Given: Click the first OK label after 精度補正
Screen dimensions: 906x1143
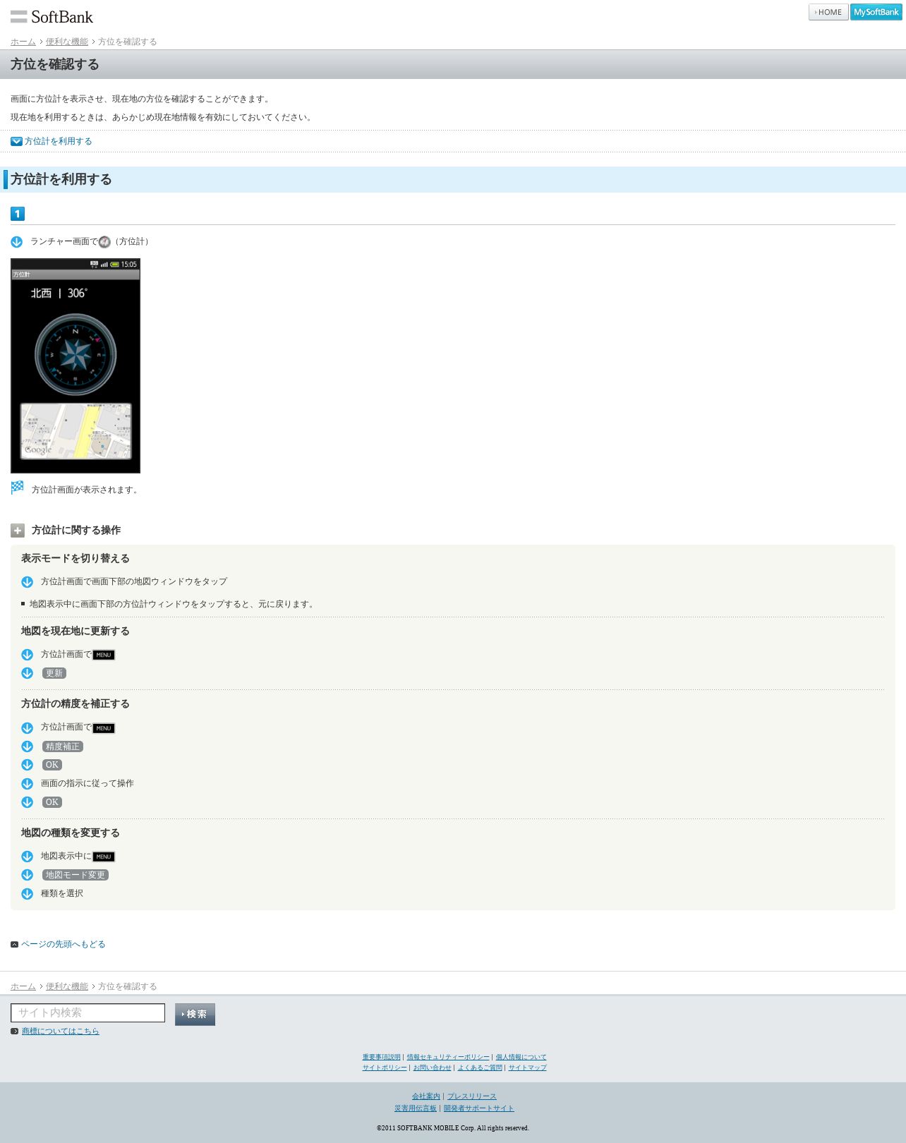Looking at the screenshot, I should 52,765.
